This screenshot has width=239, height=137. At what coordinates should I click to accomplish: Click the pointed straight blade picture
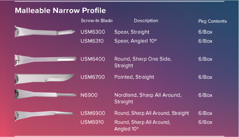pyautogui.click(x=44, y=79)
